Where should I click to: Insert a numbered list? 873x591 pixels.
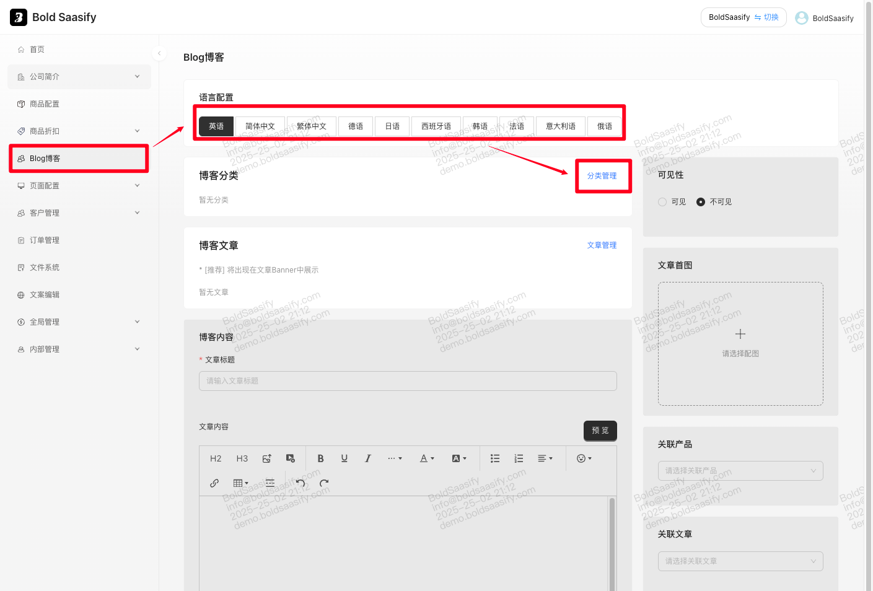coord(519,458)
